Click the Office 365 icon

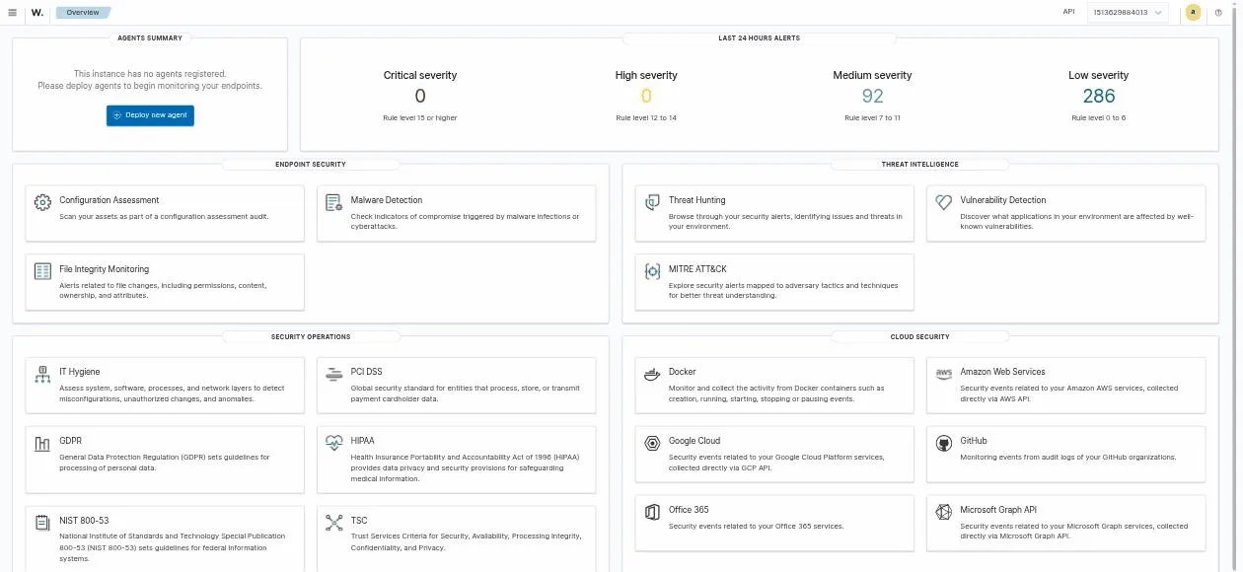652,512
